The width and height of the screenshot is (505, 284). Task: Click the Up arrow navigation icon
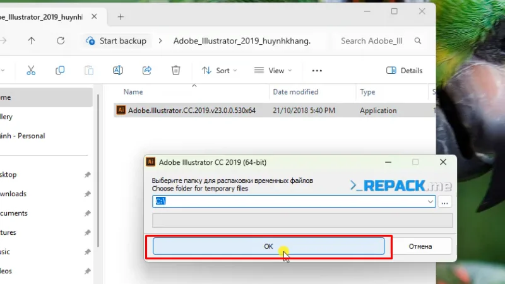pos(32,41)
